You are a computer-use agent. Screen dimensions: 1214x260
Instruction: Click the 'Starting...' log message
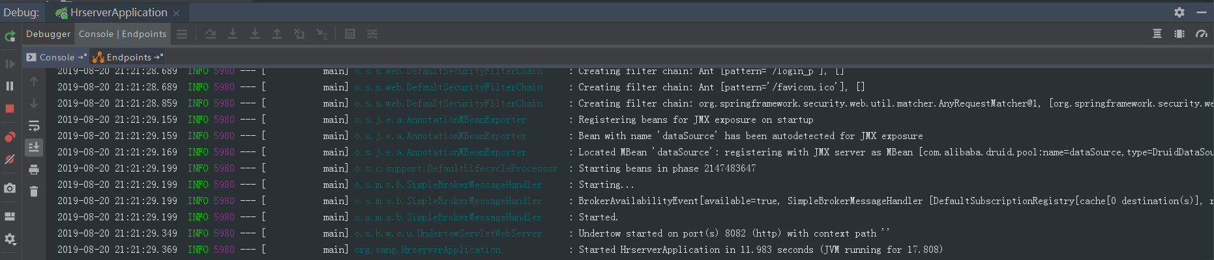[606, 185]
